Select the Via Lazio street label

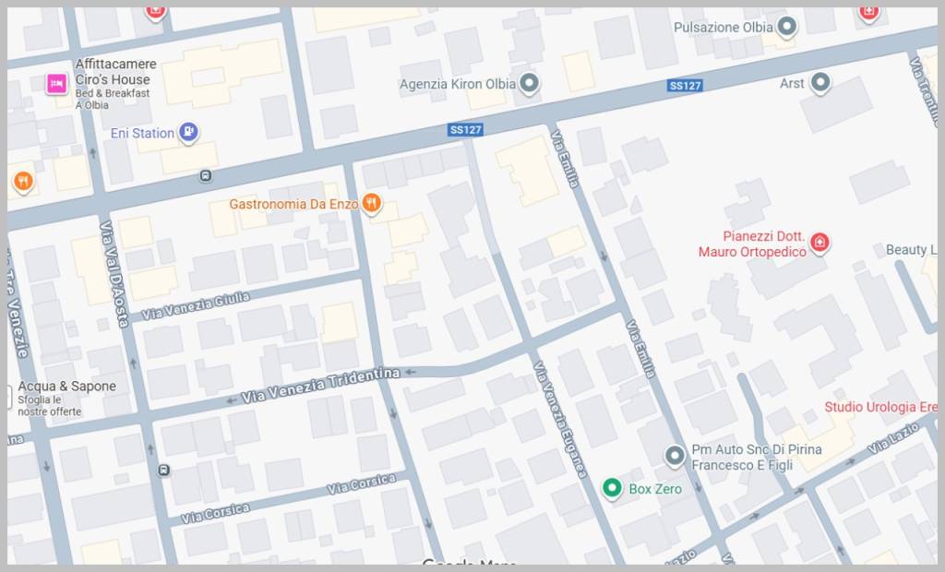pos(893,438)
